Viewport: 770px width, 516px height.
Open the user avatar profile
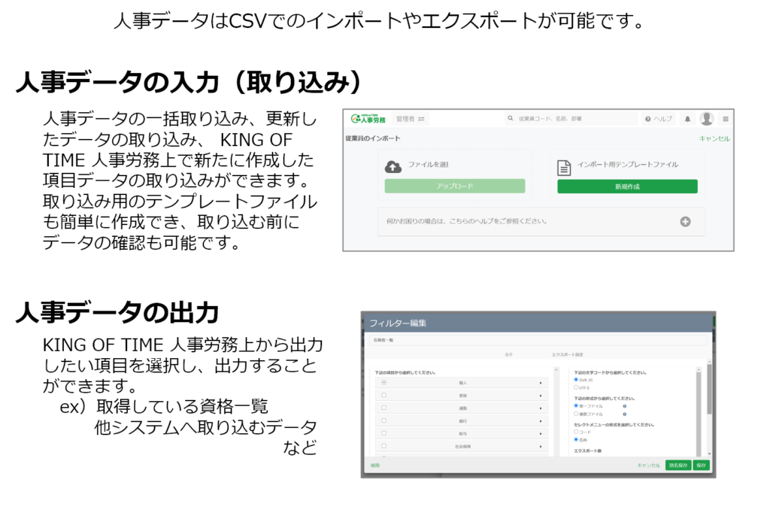point(707,118)
